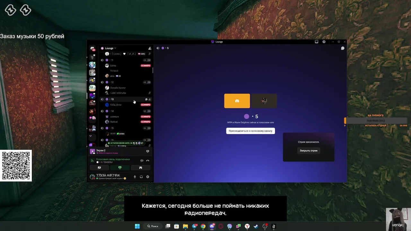Toggle microphone mute
This screenshot has height=231, width=411.
[135, 177]
